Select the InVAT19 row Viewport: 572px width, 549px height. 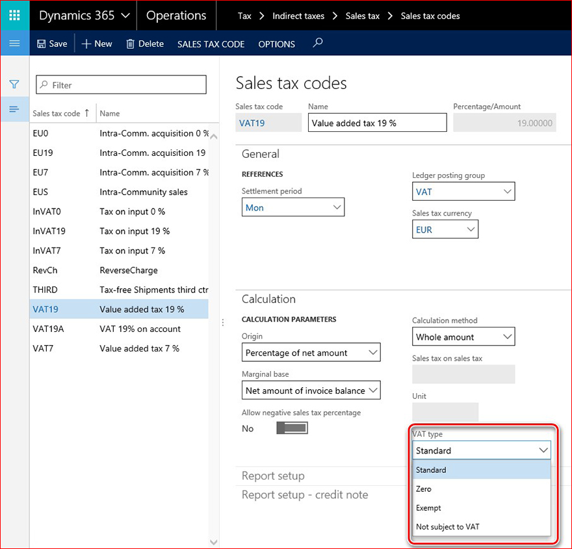click(x=119, y=231)
